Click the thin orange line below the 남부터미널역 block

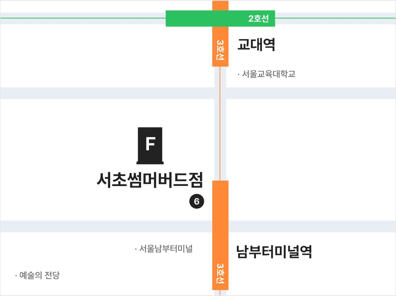tap(220, 293)
